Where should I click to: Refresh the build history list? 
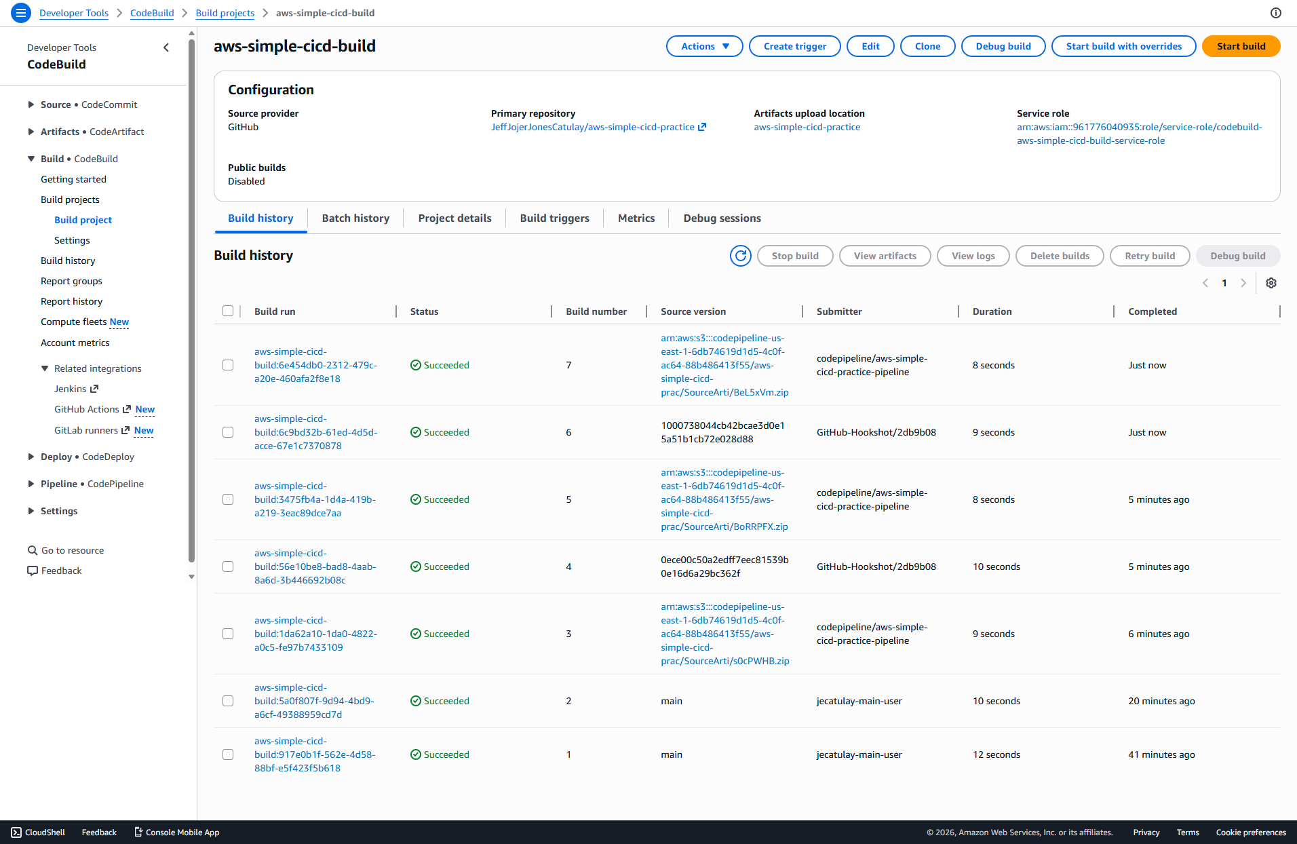(x=741, y=256)
